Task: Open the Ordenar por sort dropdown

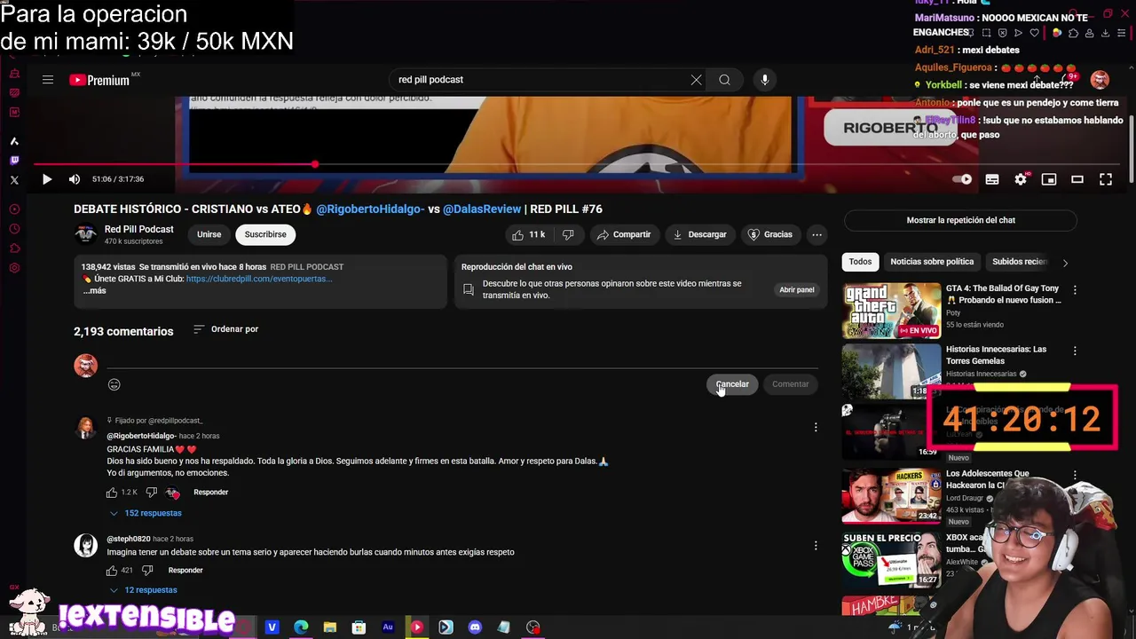Action: tap(225, 329)
